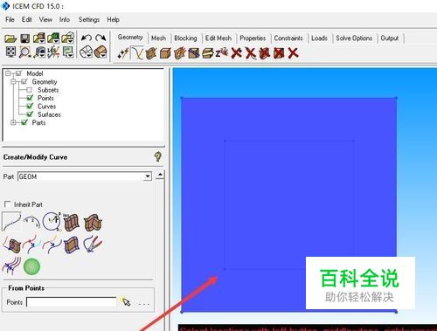Choose the From Points curve icon
This screenshot has height=331, width=437.
[x=11, y=222]
